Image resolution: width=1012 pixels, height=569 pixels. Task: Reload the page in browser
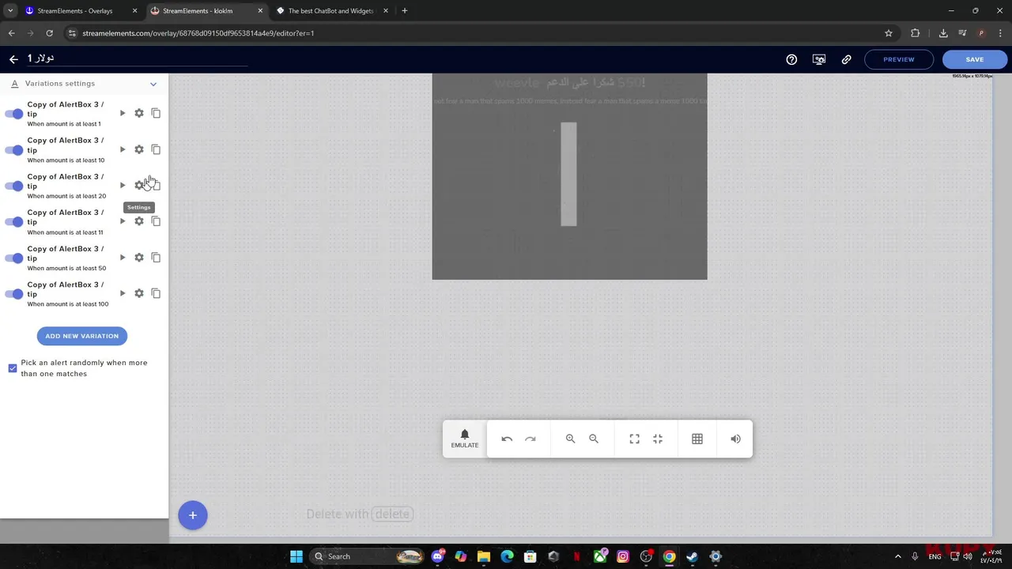coord(49,33)
